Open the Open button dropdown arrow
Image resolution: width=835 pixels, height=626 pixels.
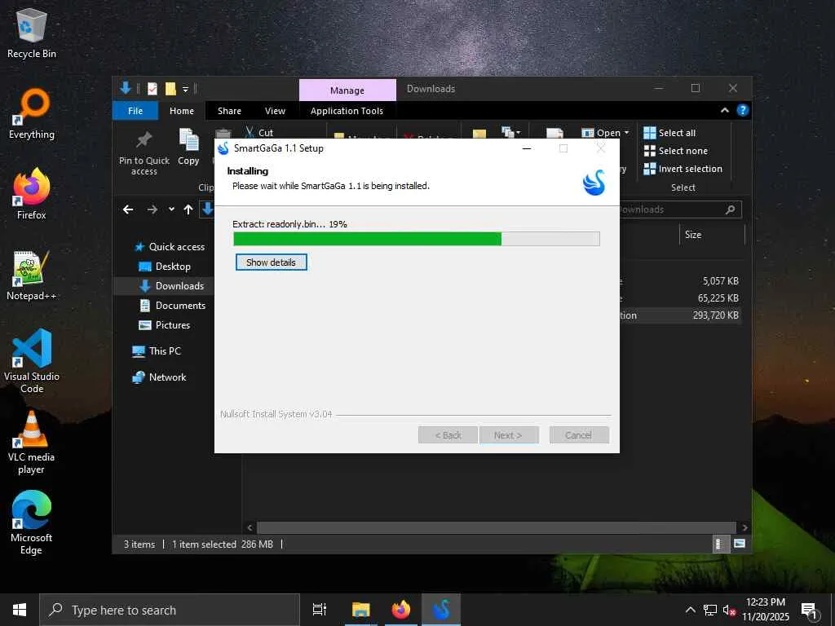627,133
